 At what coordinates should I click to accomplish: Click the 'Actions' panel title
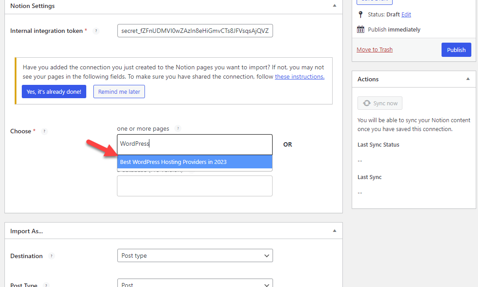[x=368, y=79]
